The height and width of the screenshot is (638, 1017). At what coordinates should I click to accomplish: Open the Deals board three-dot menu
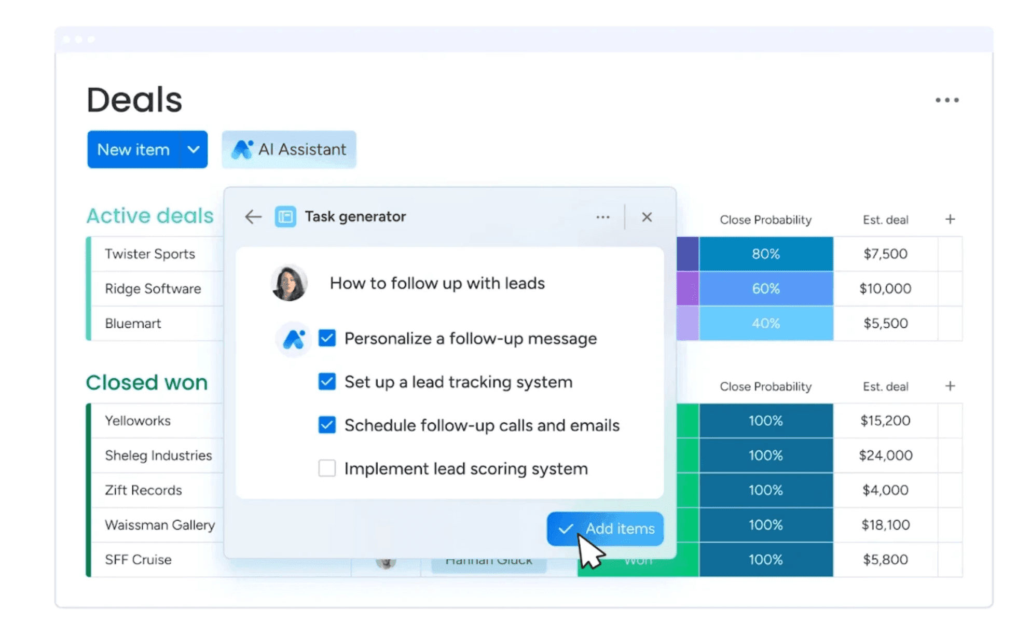pos(947,100)
